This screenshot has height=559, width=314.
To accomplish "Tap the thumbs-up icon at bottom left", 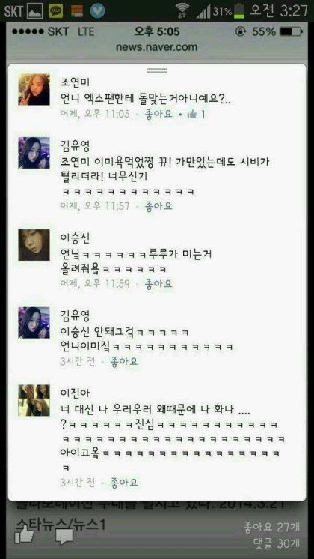I will click(x=24, y=534).
